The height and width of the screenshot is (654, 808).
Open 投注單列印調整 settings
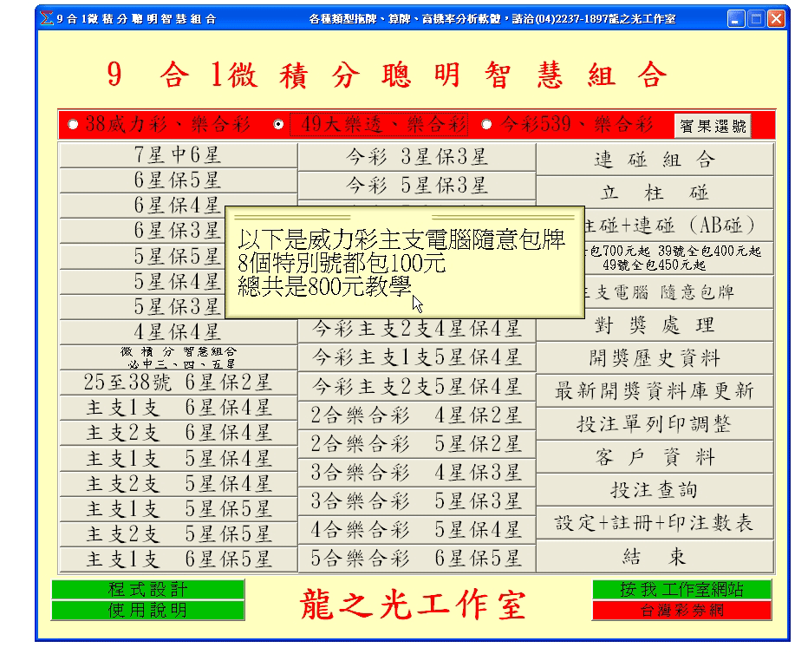(x=655, y=424)
